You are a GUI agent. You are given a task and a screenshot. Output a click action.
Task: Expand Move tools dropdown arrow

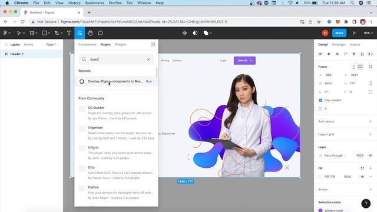coord(24,33)
